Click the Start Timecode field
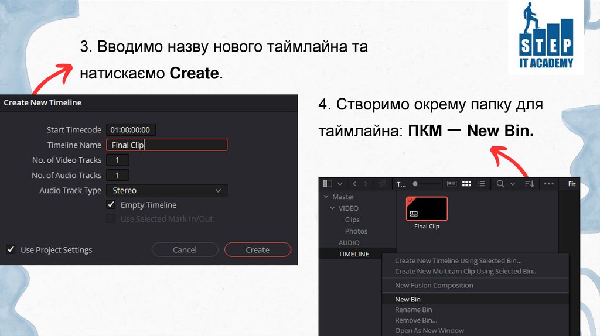The image size is (600, 336). 131,129
